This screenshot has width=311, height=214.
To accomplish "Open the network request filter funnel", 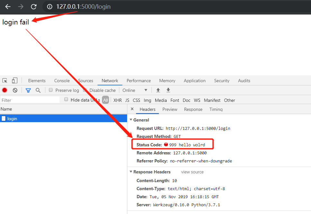I will click(28, 90).
